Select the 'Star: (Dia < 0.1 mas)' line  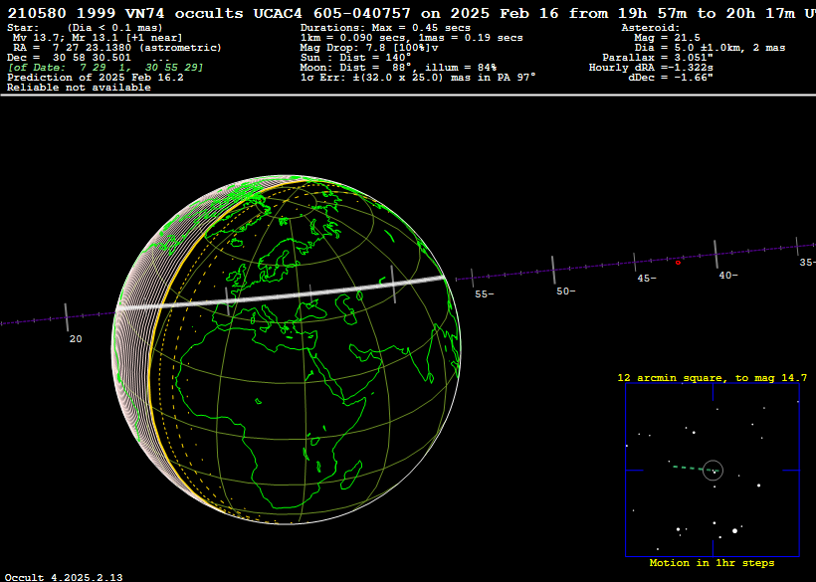coord(85,28)
